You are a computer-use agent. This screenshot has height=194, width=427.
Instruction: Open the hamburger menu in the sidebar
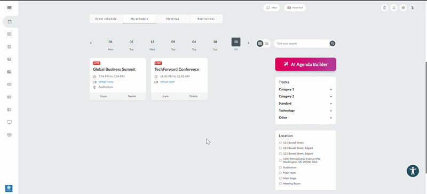click(x=9, y=7)
